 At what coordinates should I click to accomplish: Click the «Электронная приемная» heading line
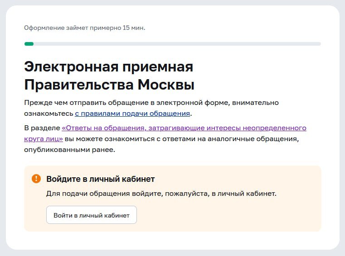[x=108, y=67]
